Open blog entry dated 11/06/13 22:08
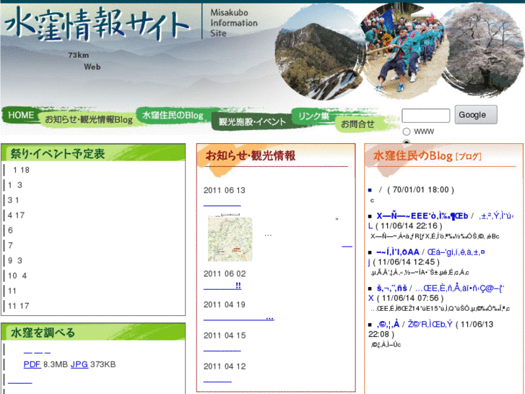 point(388,325)
